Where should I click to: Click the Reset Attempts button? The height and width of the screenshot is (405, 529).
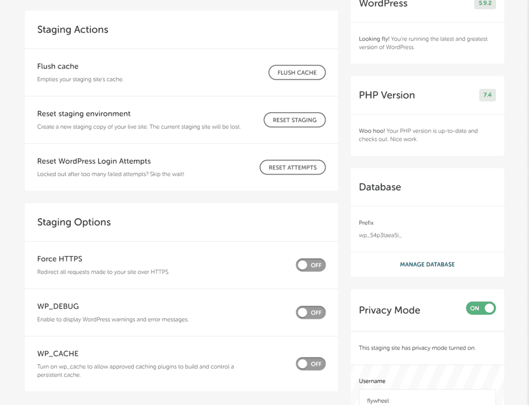(292, 168)
